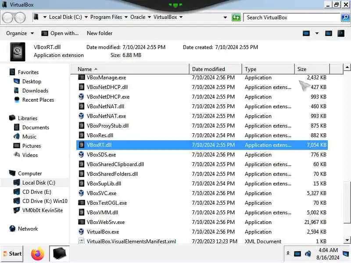Click the Start button
Viewport: 351px width, 263px height.
[13, 254]
